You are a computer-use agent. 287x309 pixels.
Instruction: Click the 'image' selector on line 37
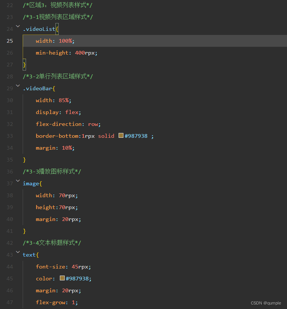pyautogui.click(x=31, y=184)
